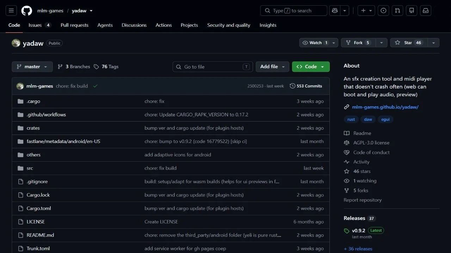Select the daw topic tag
This screenshot has width=451, height=253.
pyautogui.click(x=368, y=119)
